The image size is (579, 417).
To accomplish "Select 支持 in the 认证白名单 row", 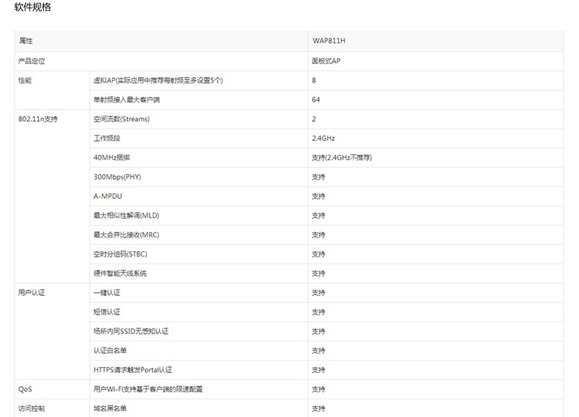I will (x=435, y=351).
